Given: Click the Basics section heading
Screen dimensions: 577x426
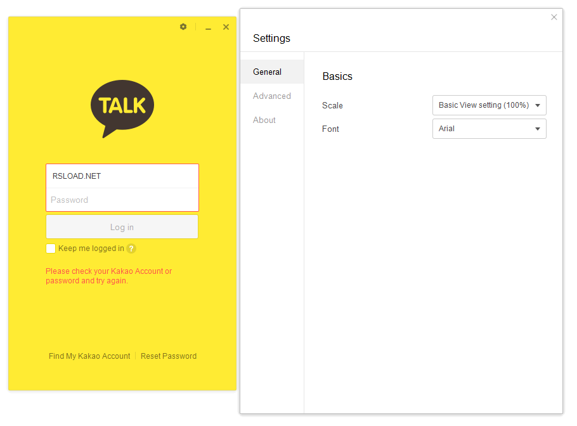Looking at the screenshot, I should [337, 76].
